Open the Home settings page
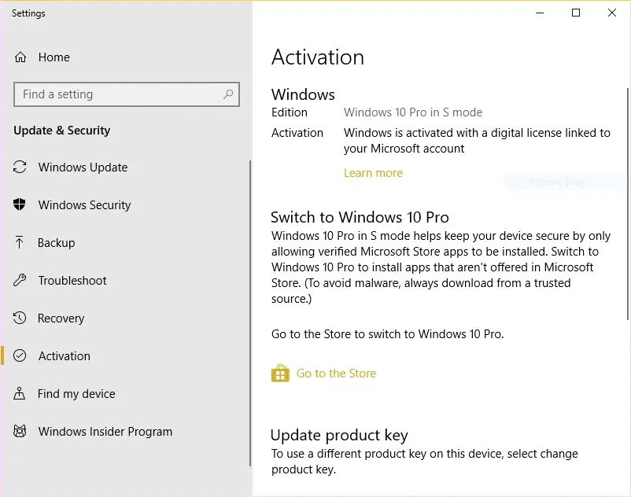Screen dimensions: 631x497 click(x=54, y=57)
